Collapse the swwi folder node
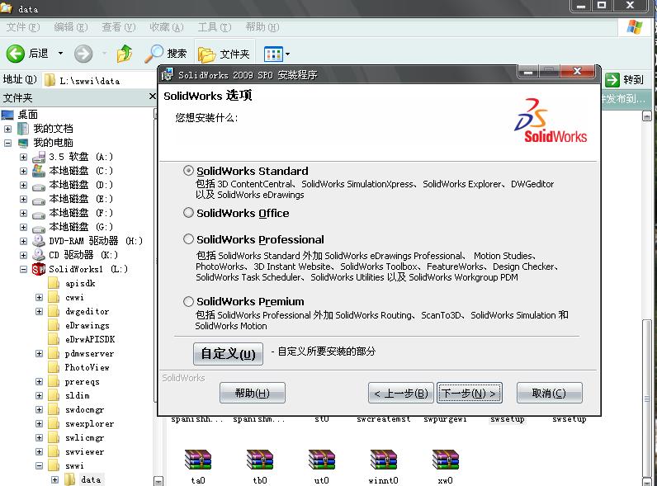The height and width of the screenshot is (486, 657). pos(39,466)
